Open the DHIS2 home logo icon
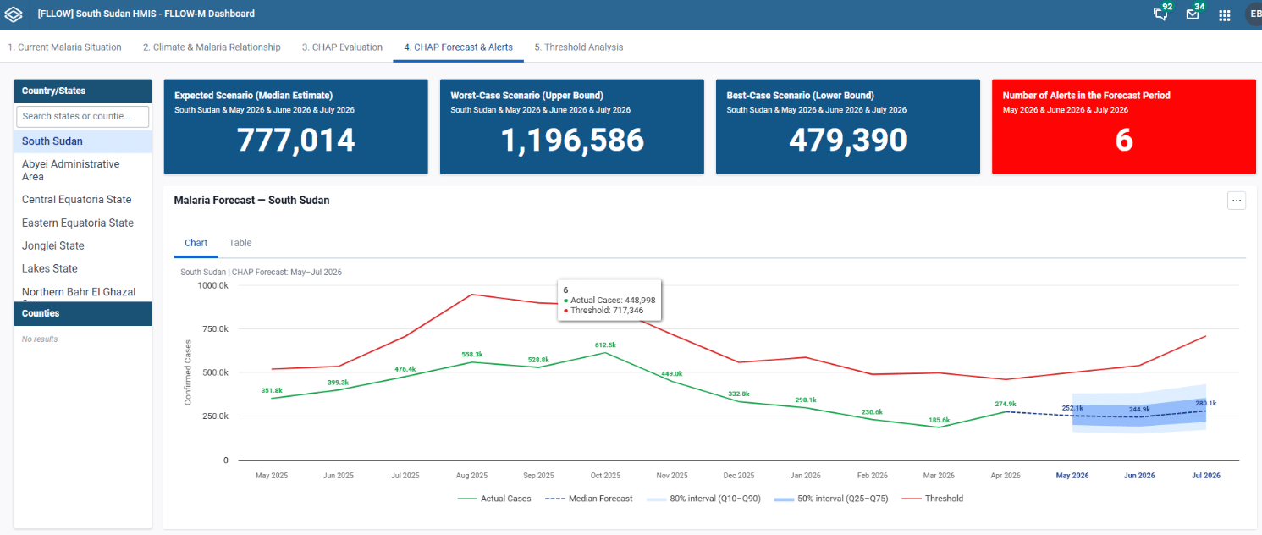Screen dimensions: 1262x535 (14, 14)
